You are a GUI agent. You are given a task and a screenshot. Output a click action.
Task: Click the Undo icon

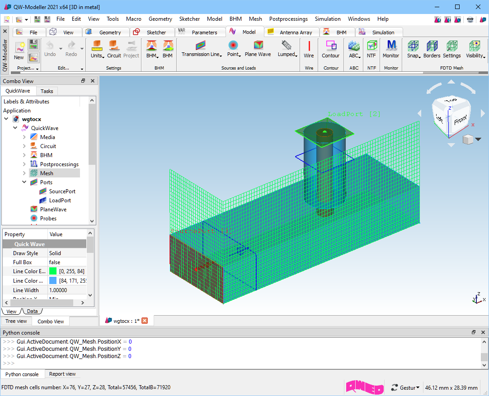pyautogui.click(x=50, y=46)
